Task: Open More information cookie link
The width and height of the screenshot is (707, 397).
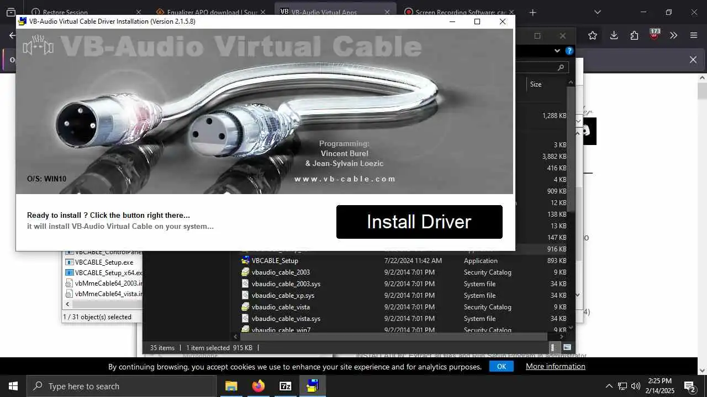Action: point(556,366)
